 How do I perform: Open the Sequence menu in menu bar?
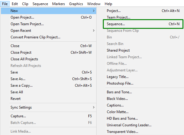click(40, 4)
